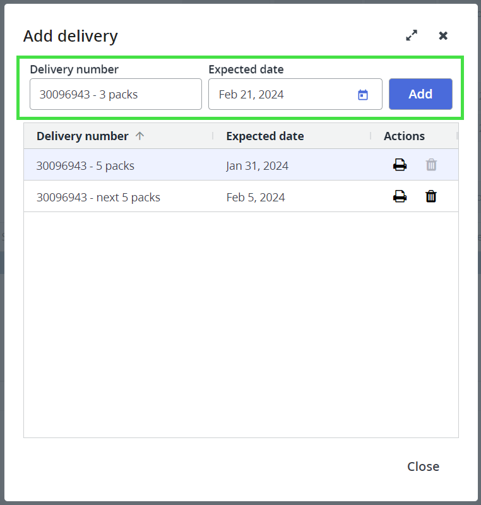The image size is (481, 505).
Task: Print the '30096943 - 5 packs' delivery
Action: (400, 165)
